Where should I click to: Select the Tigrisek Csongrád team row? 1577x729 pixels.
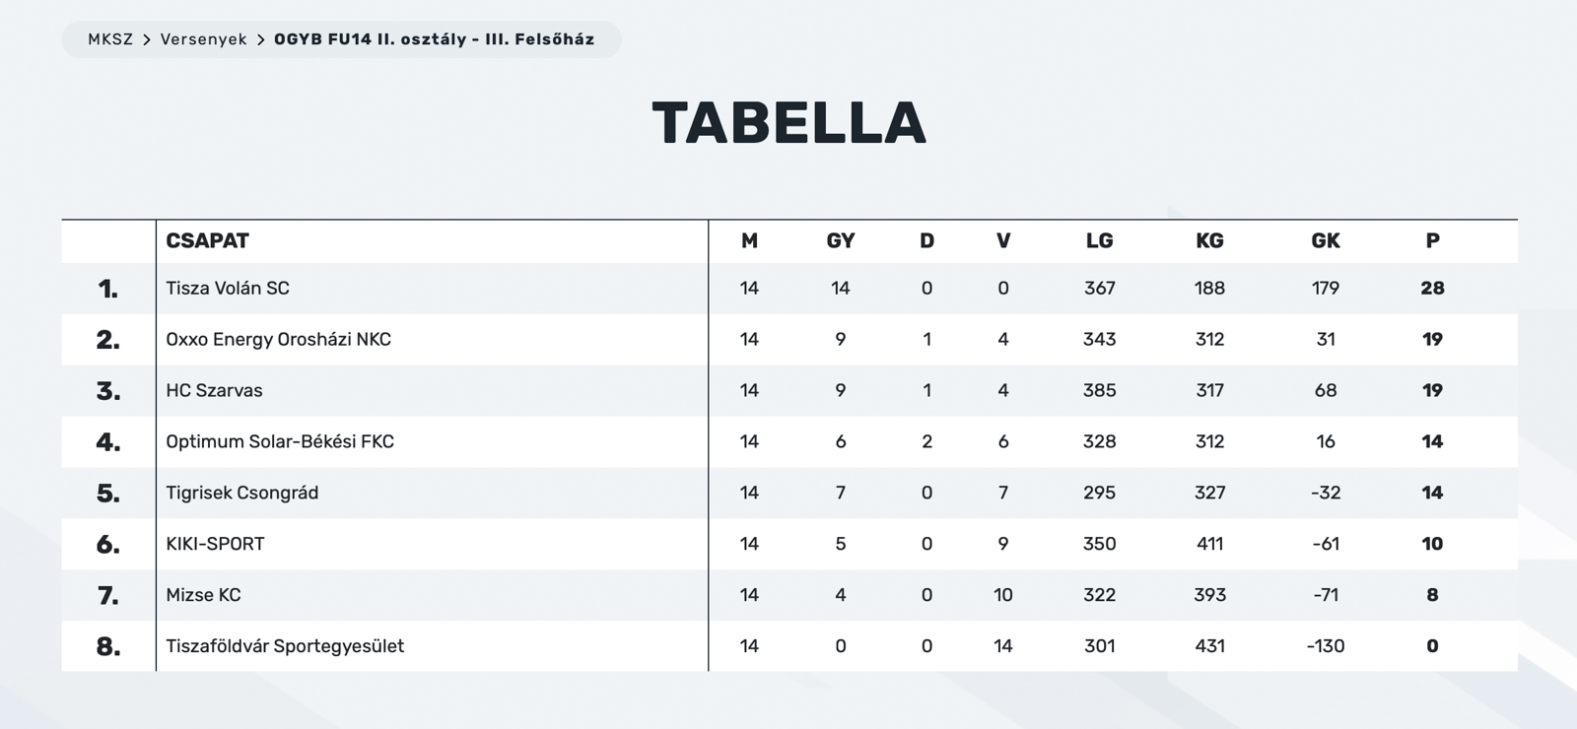click(x=241, y=494)
